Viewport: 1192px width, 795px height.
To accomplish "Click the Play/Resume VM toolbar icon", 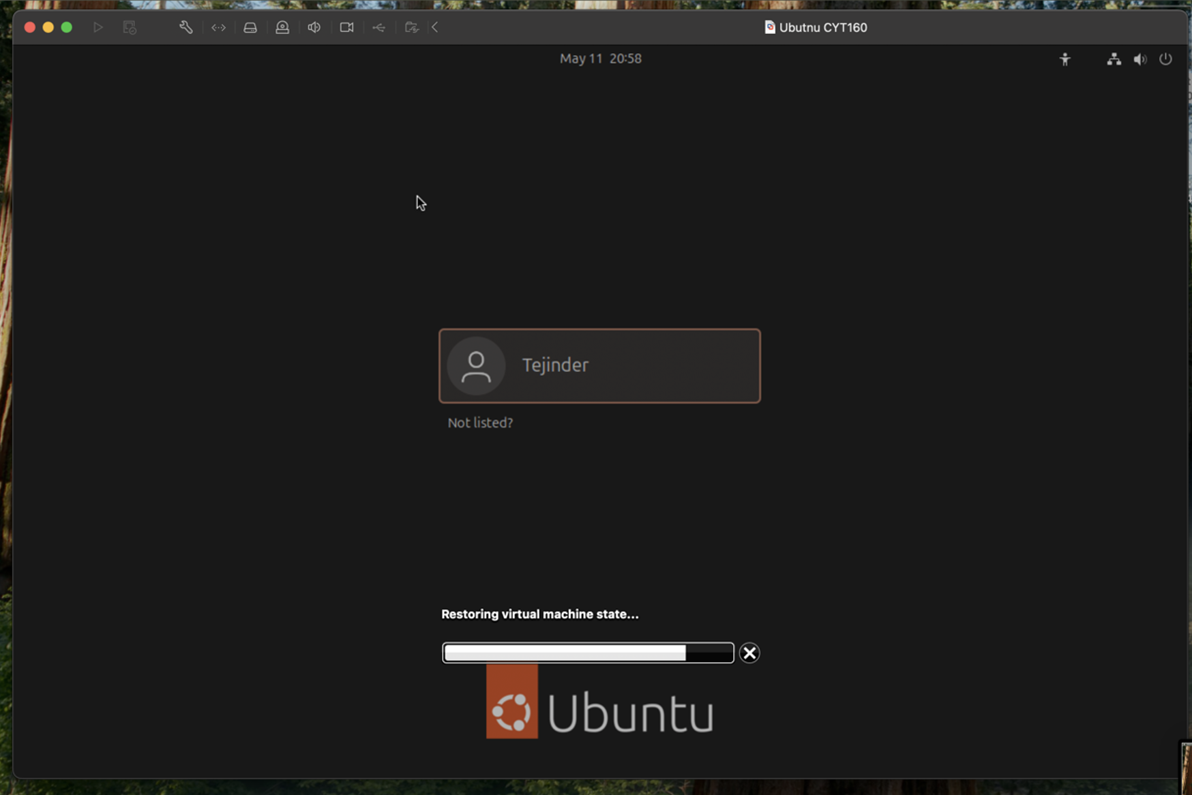I will [x=98, y=27].
